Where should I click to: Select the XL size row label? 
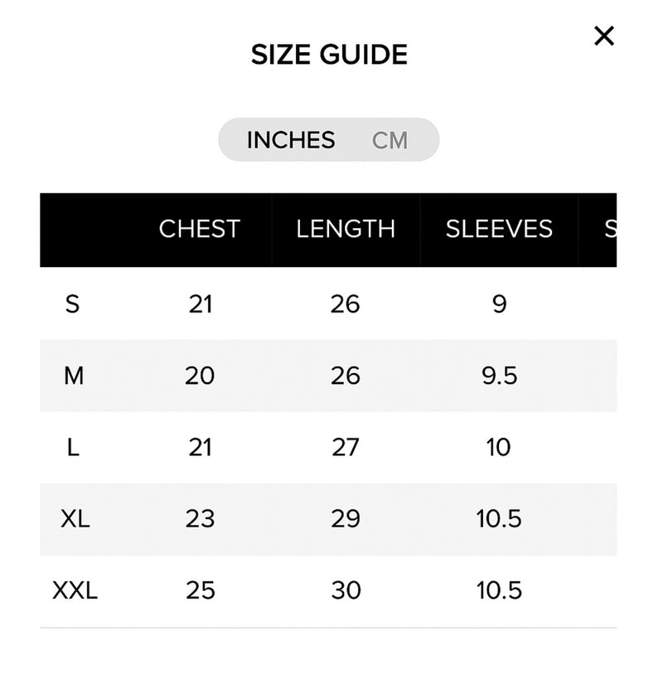(x=75, y=519)
